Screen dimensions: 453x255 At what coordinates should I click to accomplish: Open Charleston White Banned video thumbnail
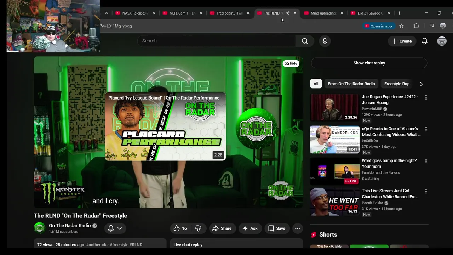[335, 202]
